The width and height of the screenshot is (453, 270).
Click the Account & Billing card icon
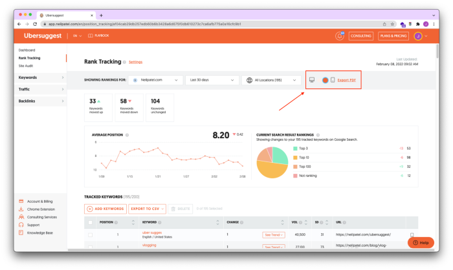(21, 201)
